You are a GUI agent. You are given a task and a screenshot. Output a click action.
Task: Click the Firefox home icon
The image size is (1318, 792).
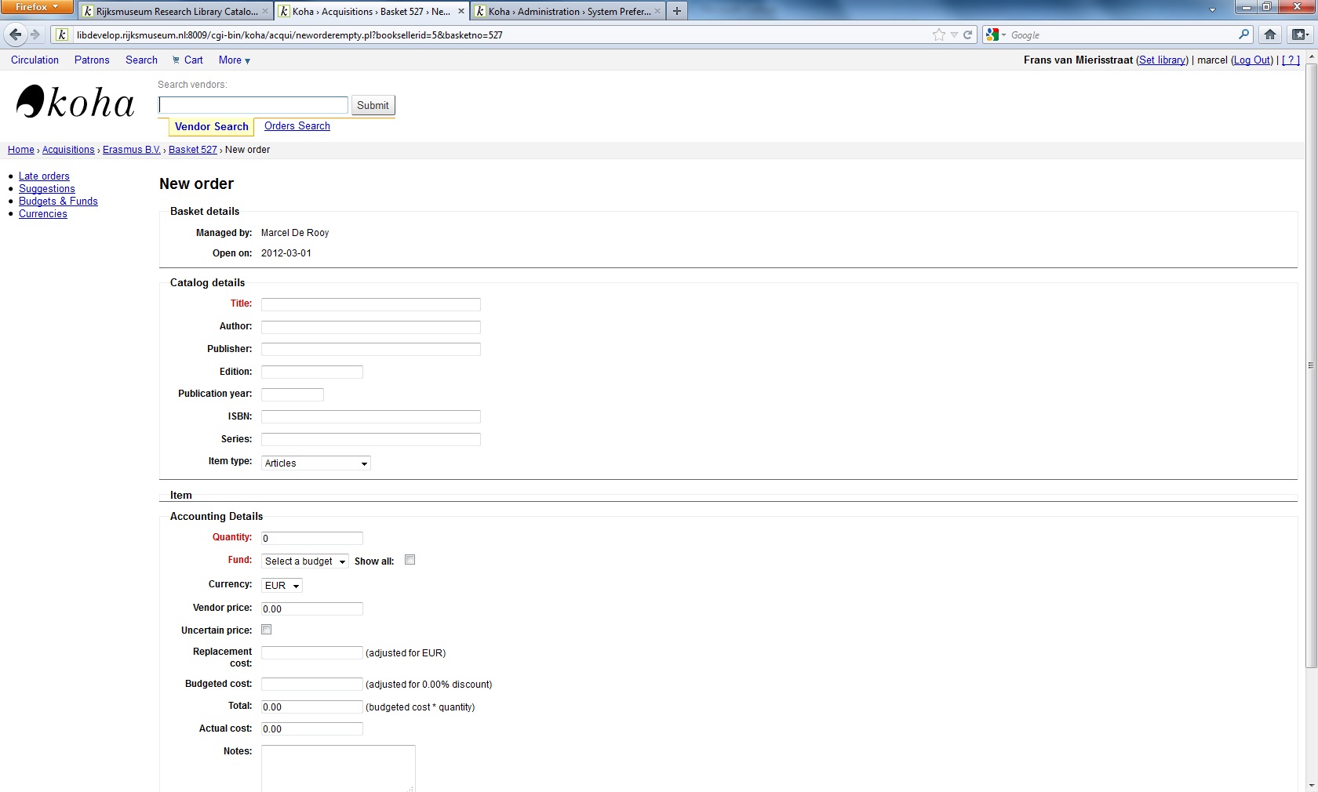click(x=1270, y=35)
